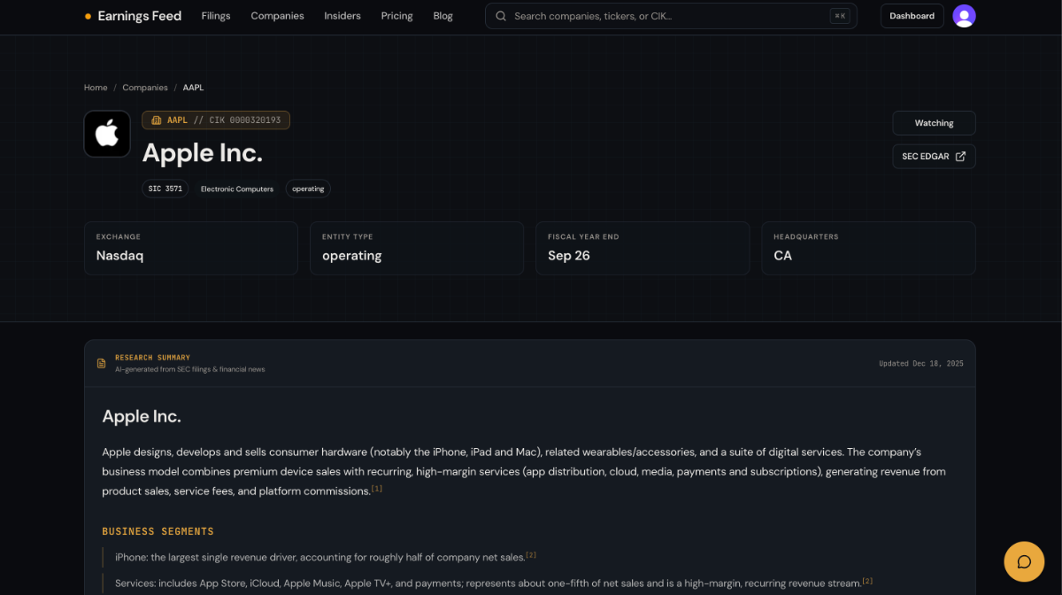Screen dimensions: 1062x595
Task: Click the external link icon on SEC EDGAR
Action: coord(960,157)
